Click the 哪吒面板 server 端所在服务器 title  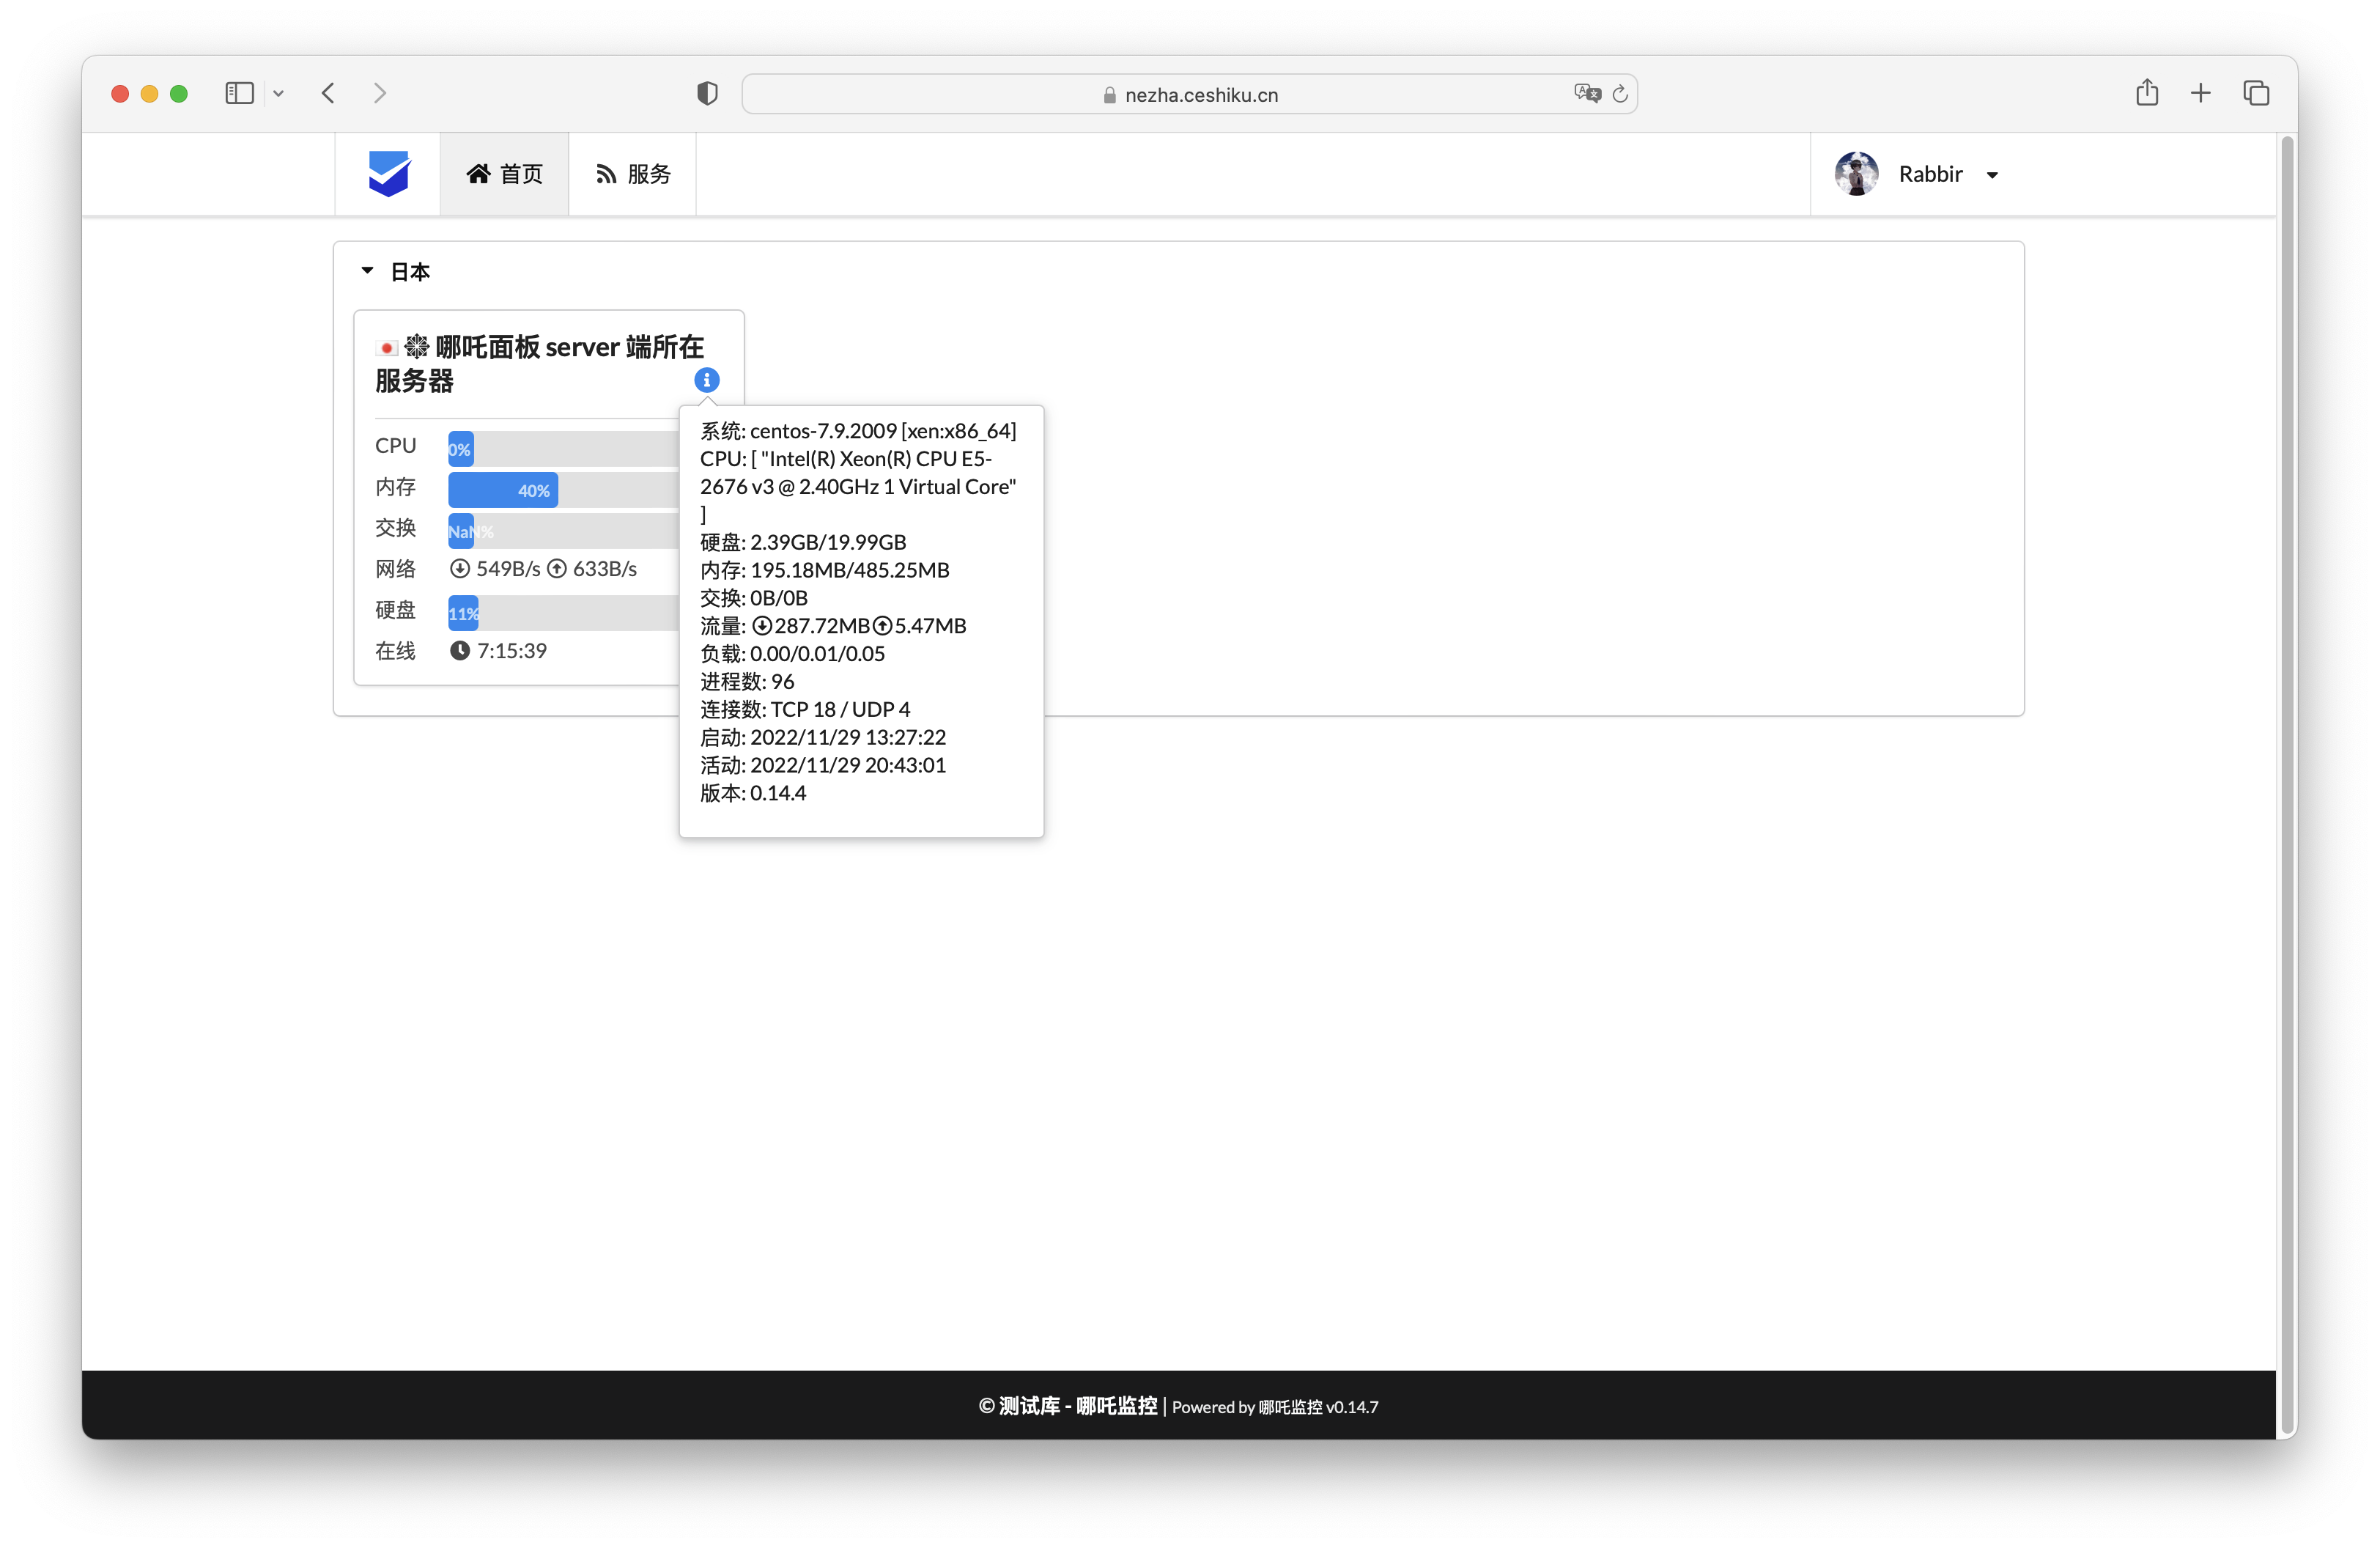click(540, 364)
